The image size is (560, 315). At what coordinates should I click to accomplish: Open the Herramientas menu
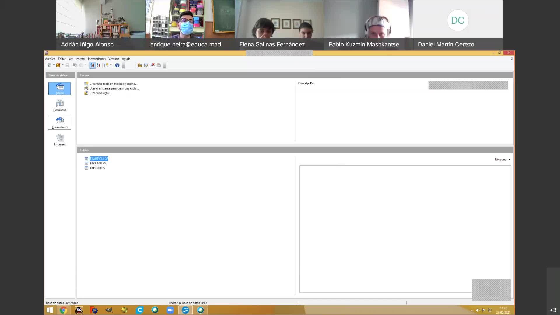[x=97, y=59]
